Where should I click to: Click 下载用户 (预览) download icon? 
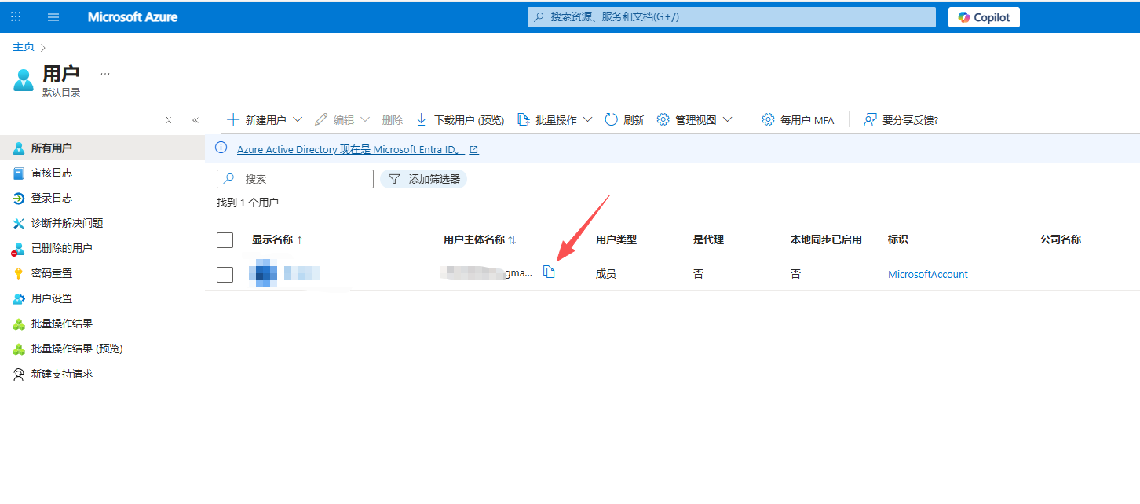[x=421, y=120]
